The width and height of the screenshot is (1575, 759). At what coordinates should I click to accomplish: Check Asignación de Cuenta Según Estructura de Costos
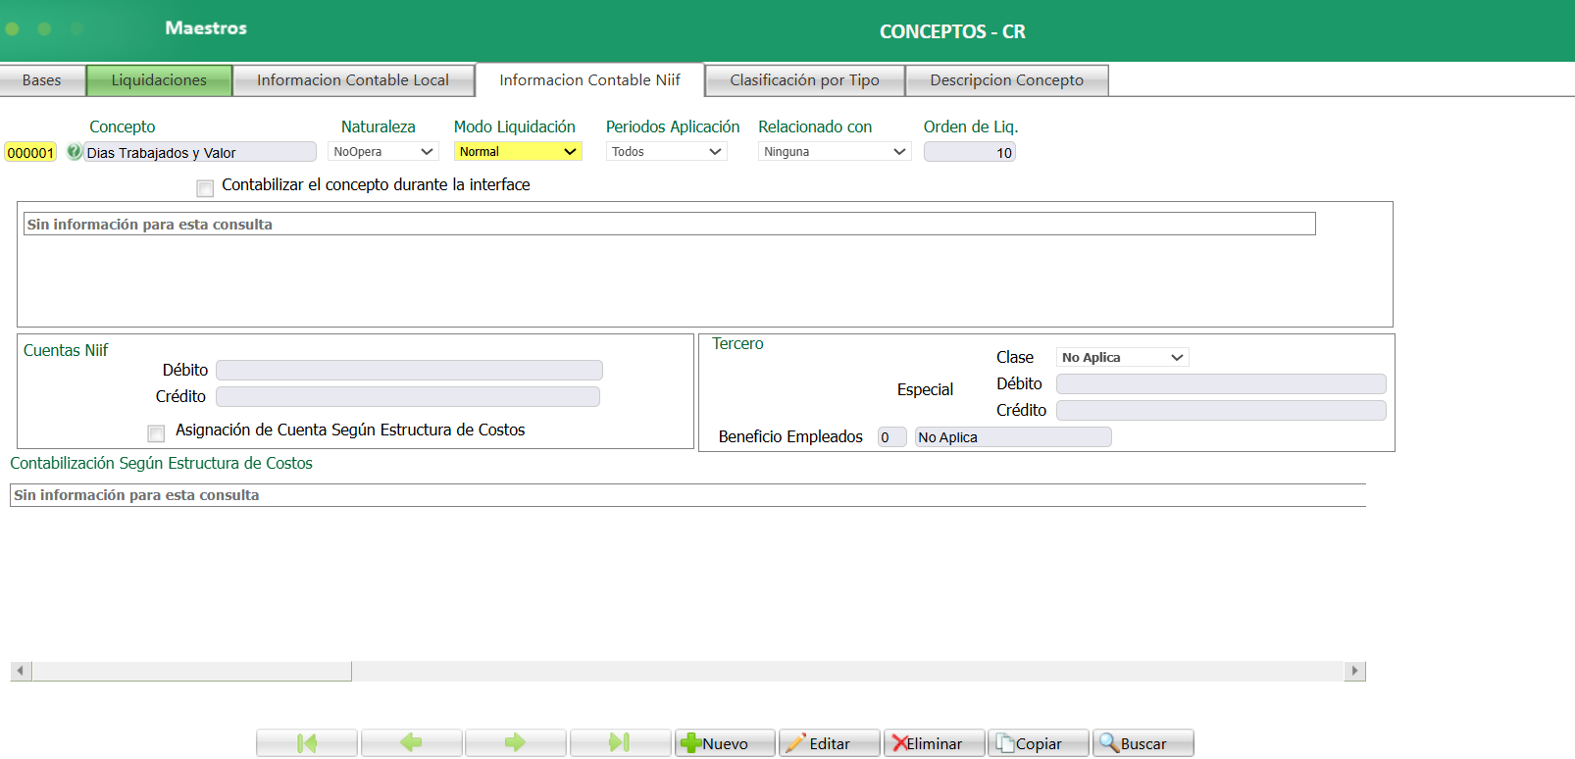[x=156, y=432]
